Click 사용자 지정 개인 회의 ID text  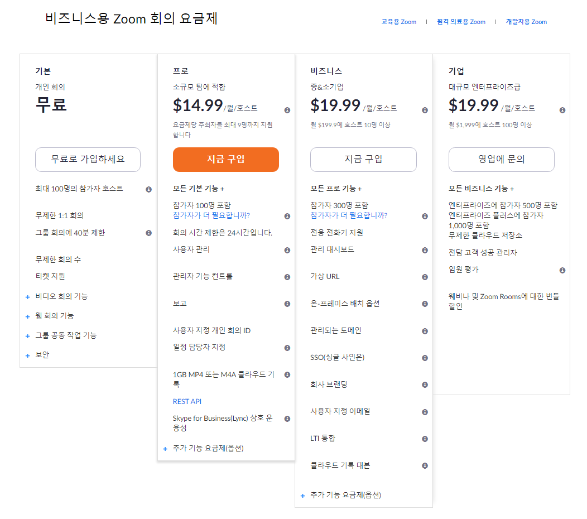pyautogui.click(x=211, y=330)
